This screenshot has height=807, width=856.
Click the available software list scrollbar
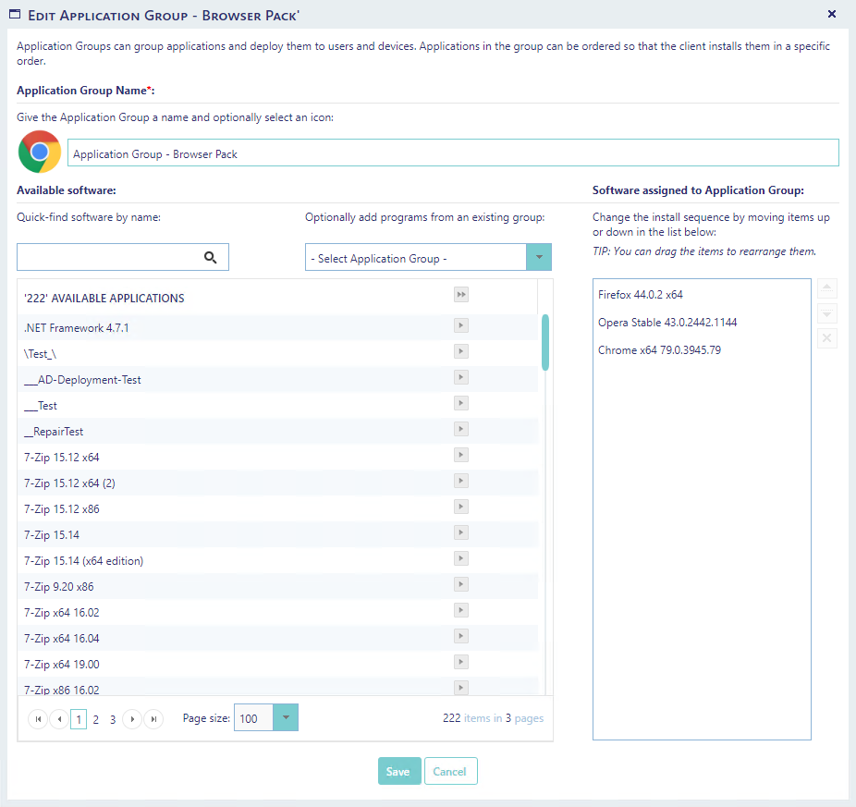[545, 342]
